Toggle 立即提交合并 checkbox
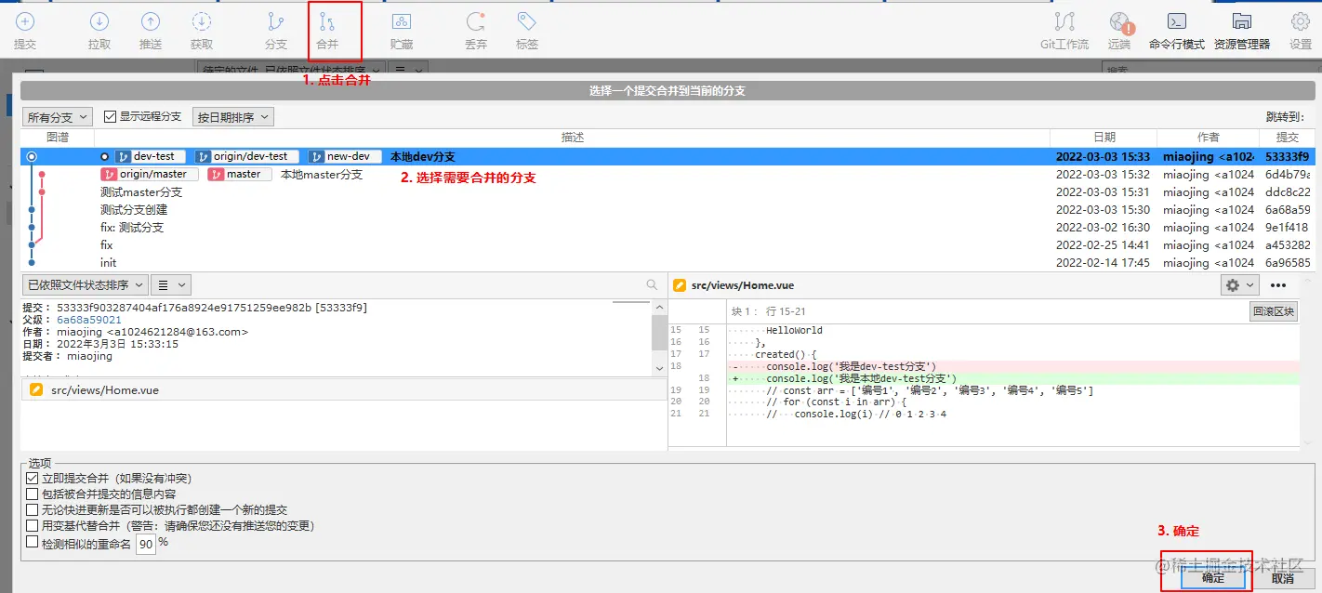 33,478
